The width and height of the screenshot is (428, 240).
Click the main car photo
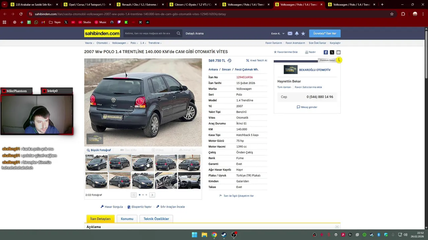point(143,102)
